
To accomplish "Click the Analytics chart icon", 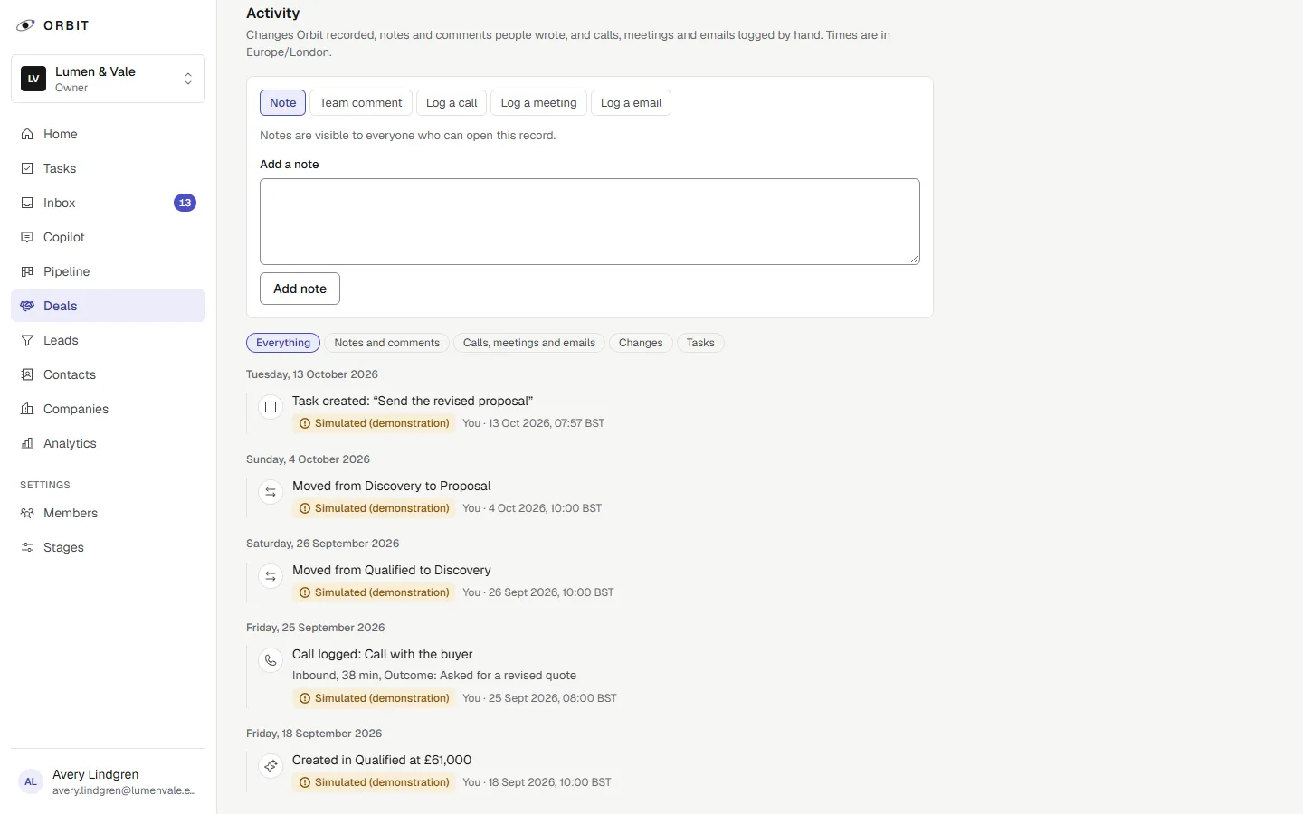I will (x=27, y=443).
